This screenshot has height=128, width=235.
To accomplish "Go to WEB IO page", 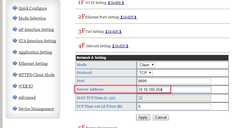I will coord(26,86).
